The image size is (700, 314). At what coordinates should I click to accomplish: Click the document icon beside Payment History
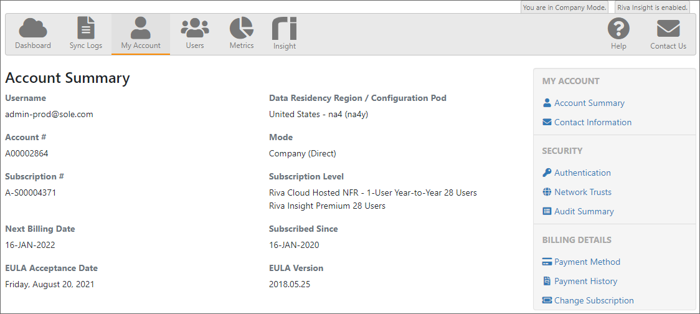click(547, 281)
